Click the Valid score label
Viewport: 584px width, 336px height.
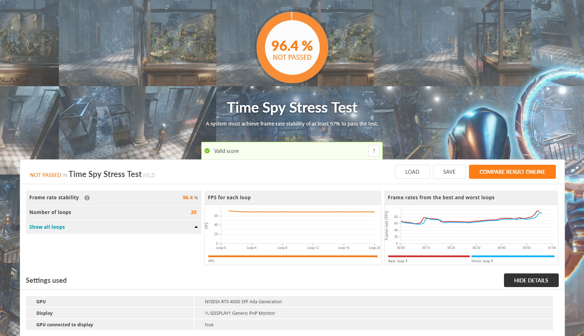[x=226, y=151]
